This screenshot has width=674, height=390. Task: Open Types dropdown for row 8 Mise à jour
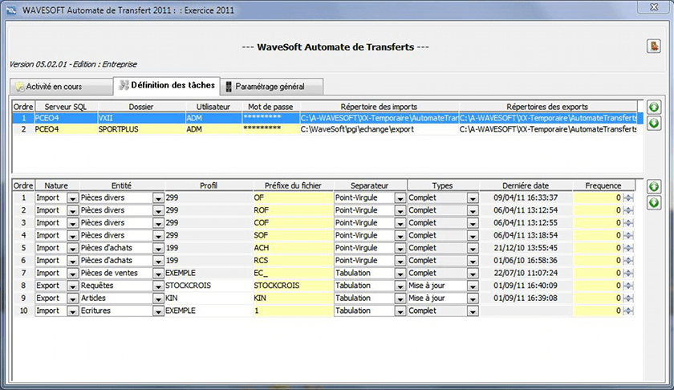point(473,286)
